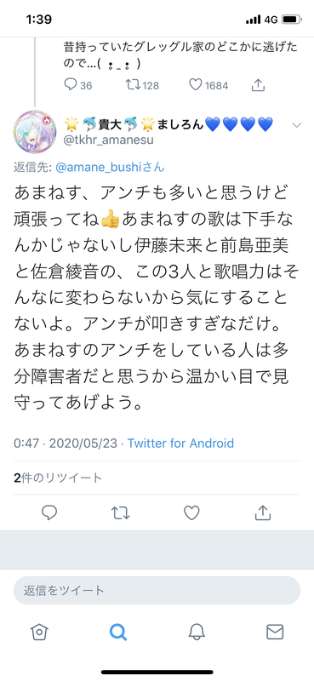314x681 pixels.
Task: Open the Home tab in bottom bar
Action: click(x=39, y=632)
